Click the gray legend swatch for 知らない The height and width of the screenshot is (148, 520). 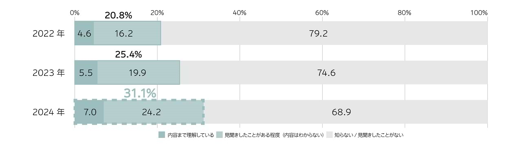pos(329,135)
